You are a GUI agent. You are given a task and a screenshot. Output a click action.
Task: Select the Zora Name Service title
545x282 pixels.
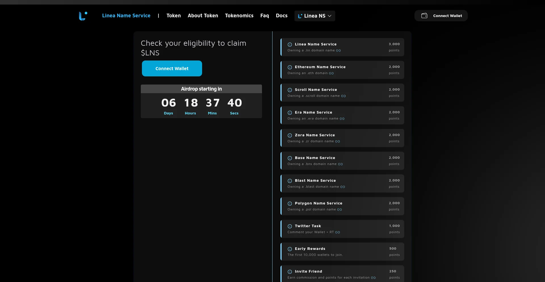coord(315,135)
